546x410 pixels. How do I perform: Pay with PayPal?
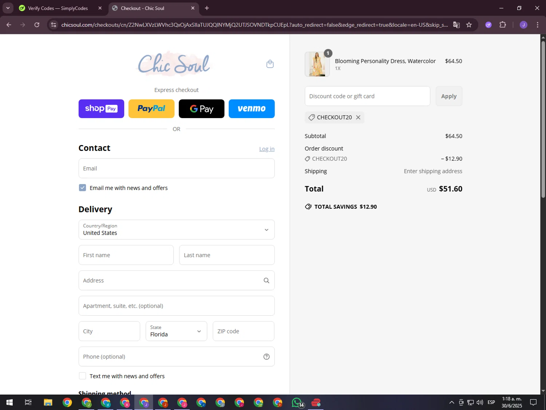pos(151,109)
